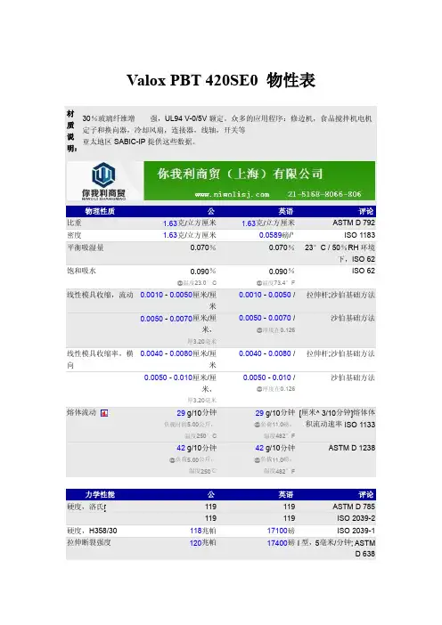Click the 1.63 specific gravity metric value

[169, 223]
